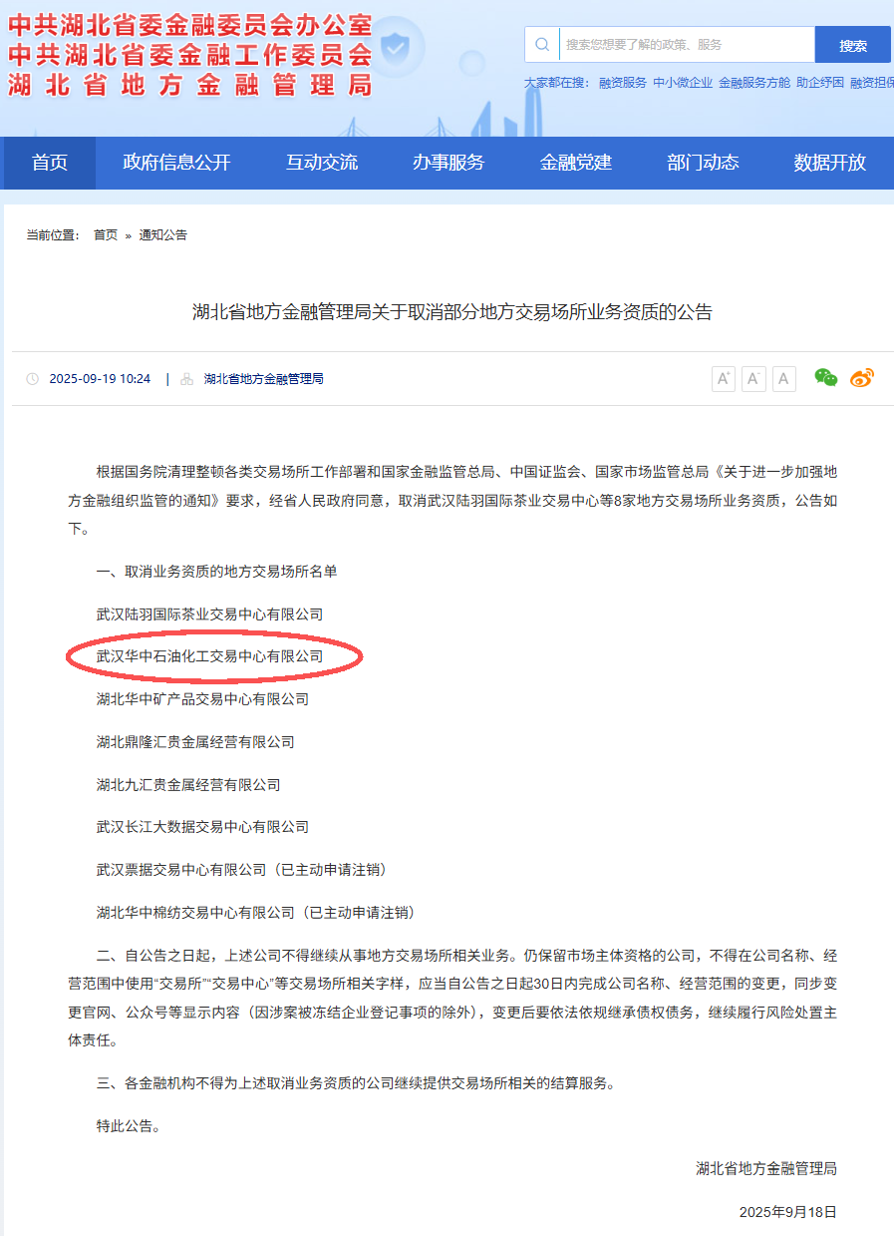Share the announcement to Weibo

click(x=860, y=379)
